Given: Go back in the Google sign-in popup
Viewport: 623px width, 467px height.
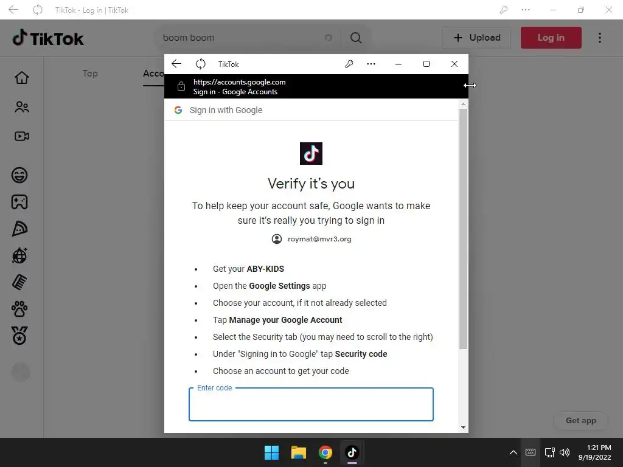Looking at the screenshot, I should pos(176,64).
